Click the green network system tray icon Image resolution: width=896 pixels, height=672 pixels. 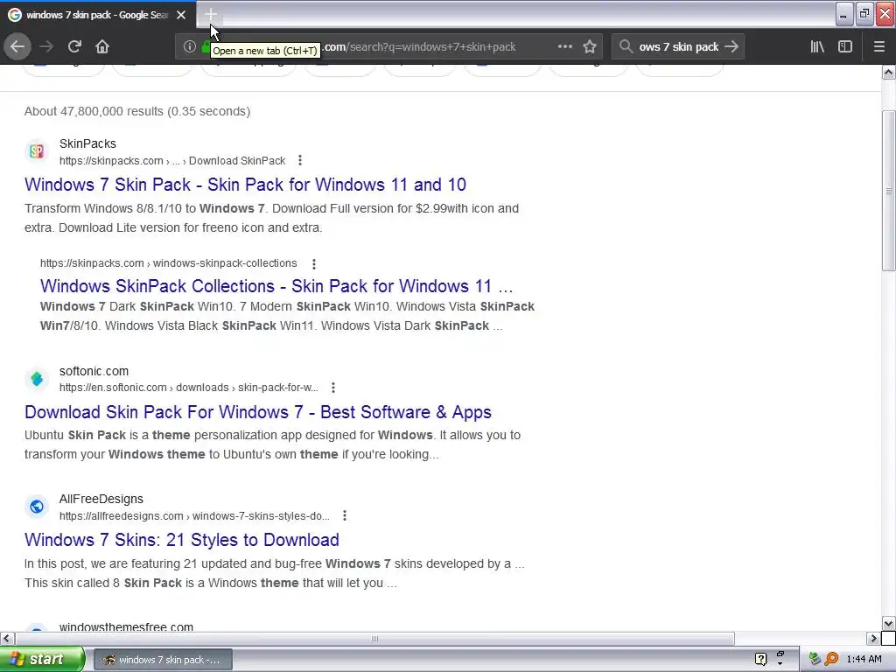click(815, 660)
